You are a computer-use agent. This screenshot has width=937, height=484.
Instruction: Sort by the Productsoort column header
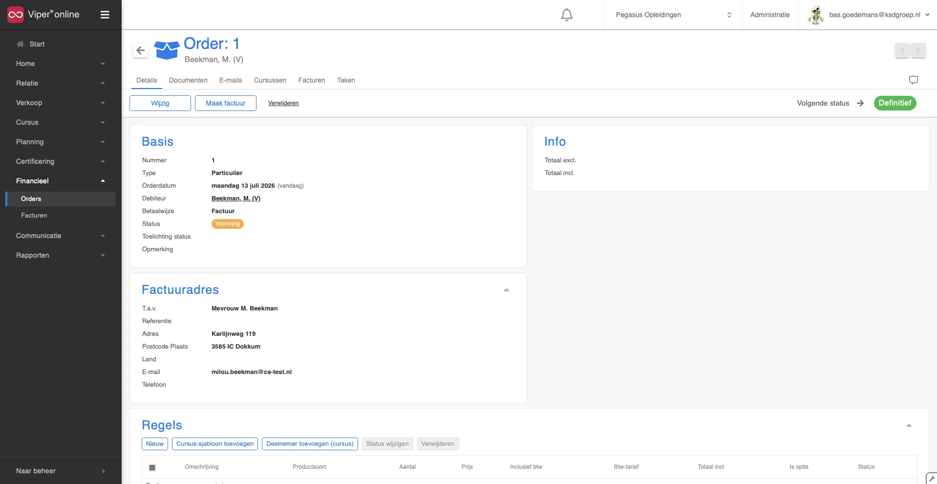pos(309,467)
